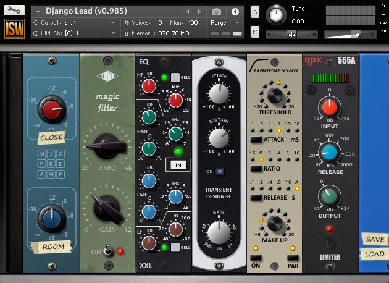Screen dimensions: 389x283
Task: Click the Tune knob
Action: coord(276,15)
